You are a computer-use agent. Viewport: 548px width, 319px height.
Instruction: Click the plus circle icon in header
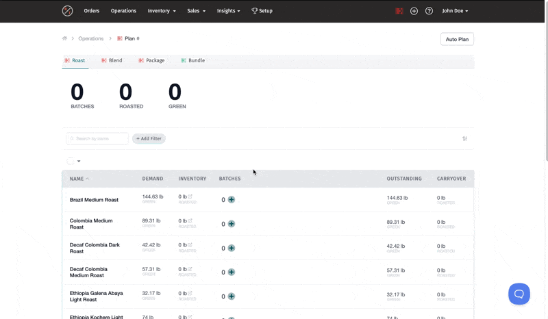click(x=414, y=11)
